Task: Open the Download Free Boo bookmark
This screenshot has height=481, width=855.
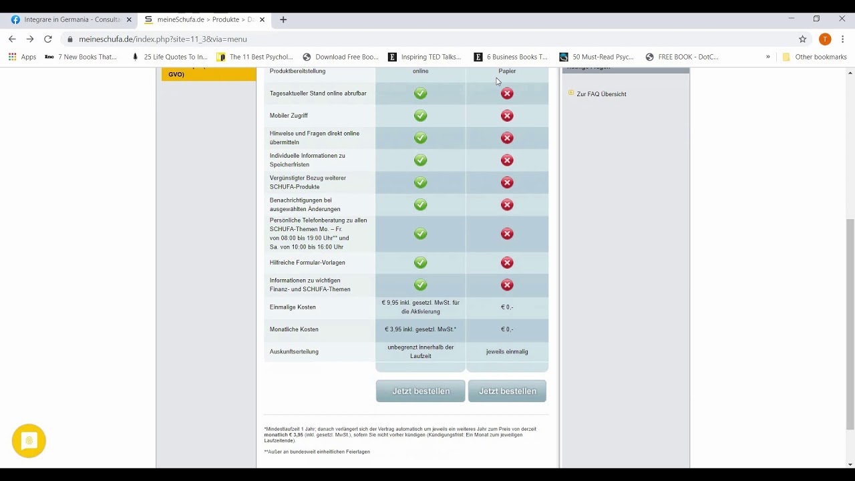Action: pos(341,57)
